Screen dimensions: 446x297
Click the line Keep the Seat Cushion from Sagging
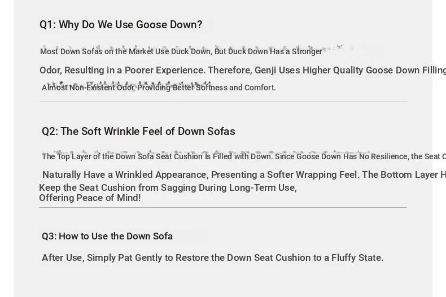coord(168,188)
